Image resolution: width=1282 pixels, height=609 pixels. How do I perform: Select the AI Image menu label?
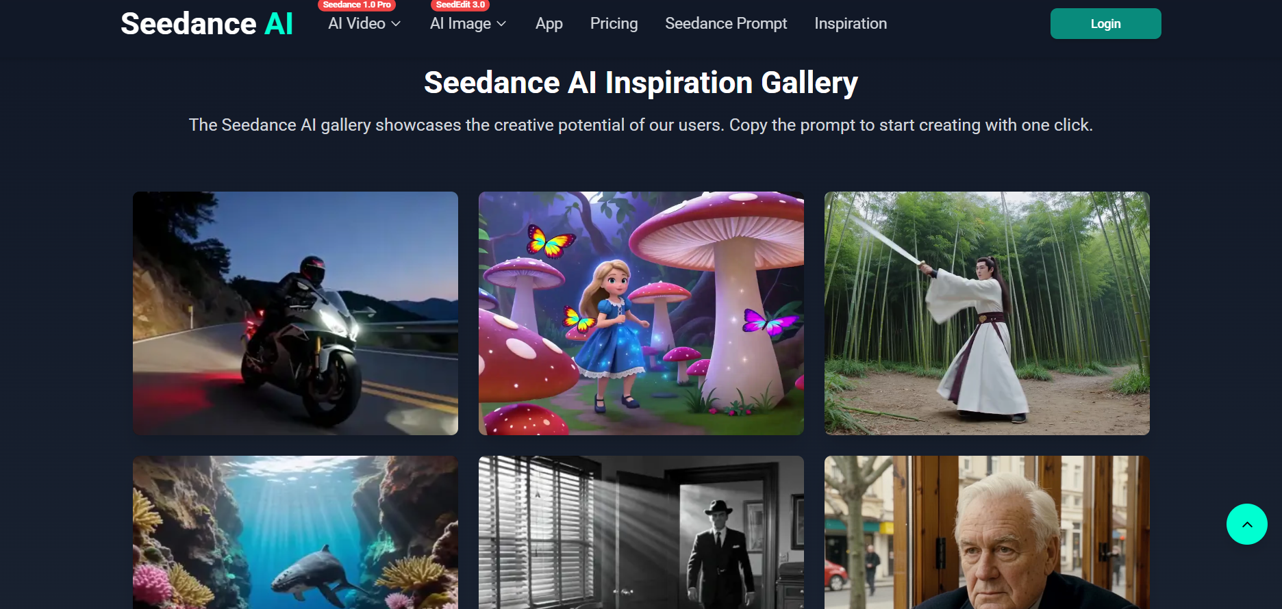click(x=460, y=24)
